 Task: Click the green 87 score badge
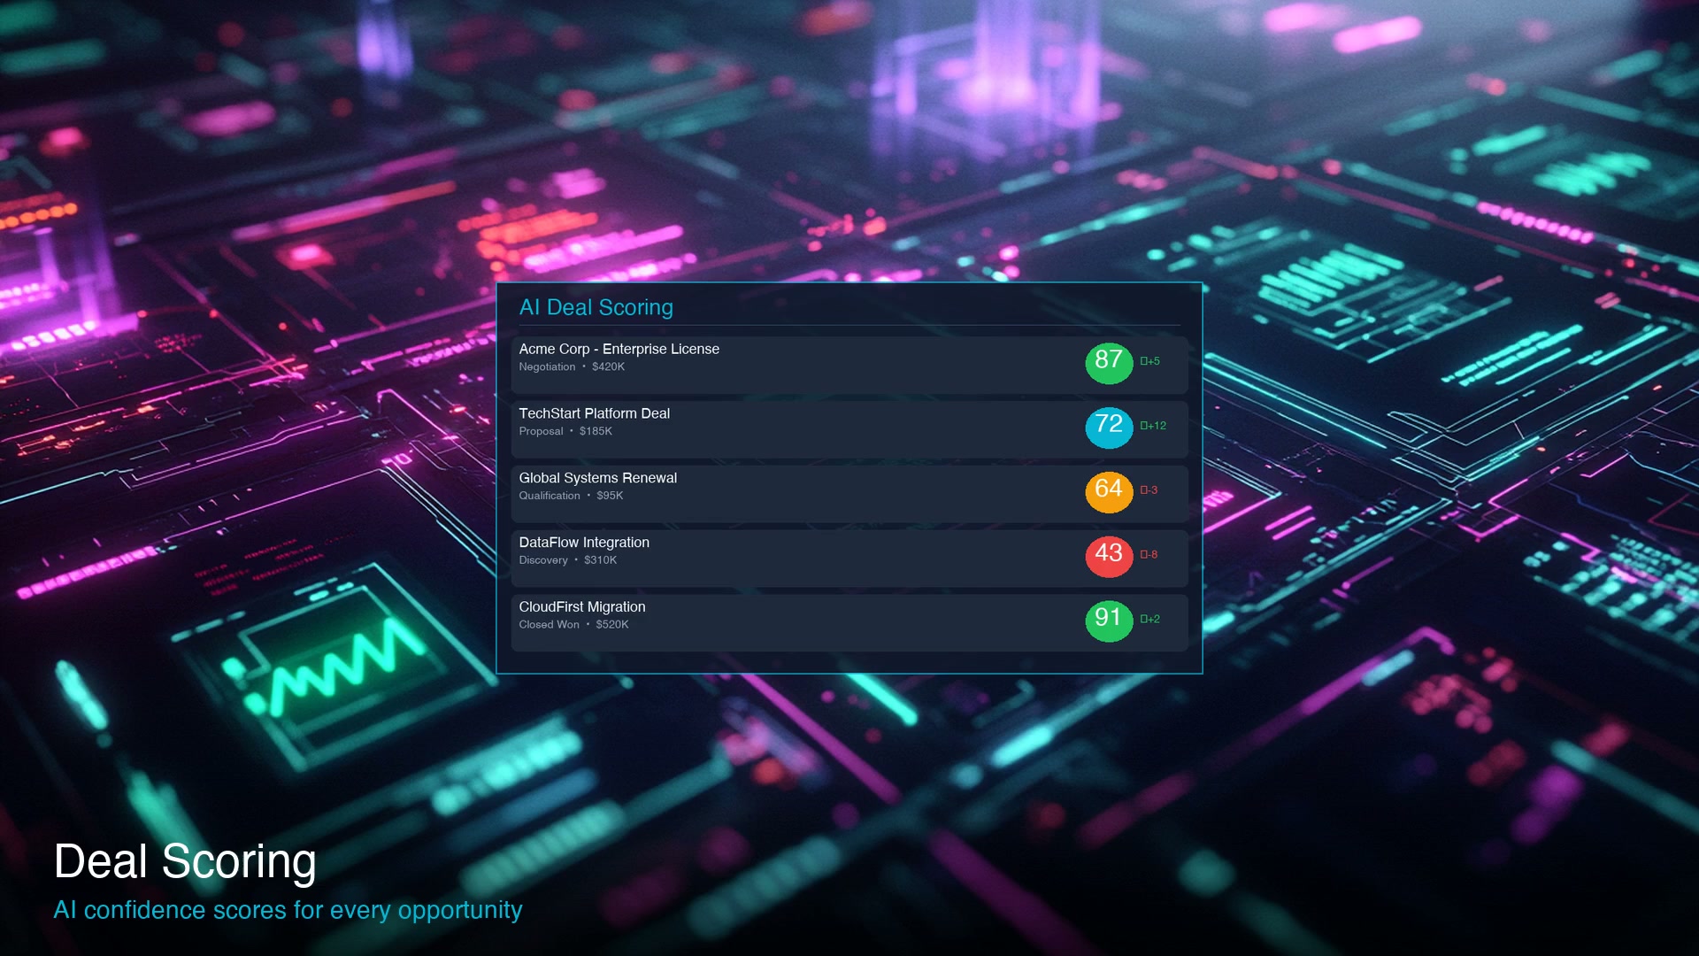(1109, 362)
